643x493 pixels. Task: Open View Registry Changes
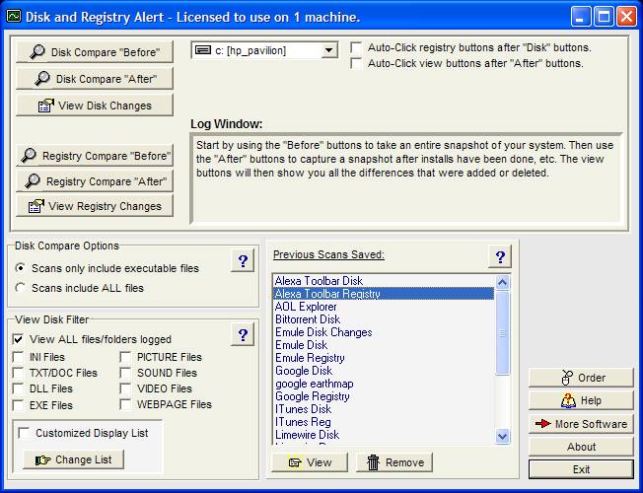pos(95,206)
